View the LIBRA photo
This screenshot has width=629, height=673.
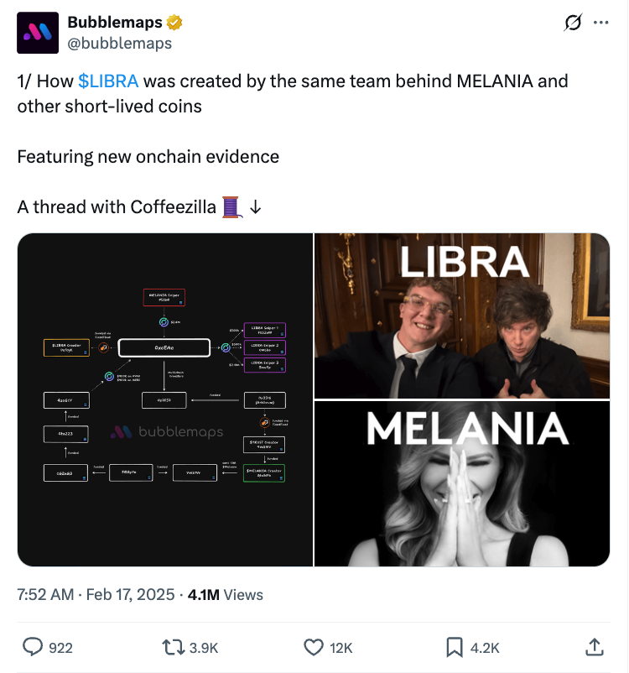(462, 316)
